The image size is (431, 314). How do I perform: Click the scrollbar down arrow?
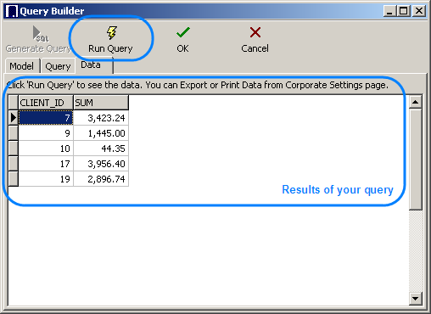(416, 299)
